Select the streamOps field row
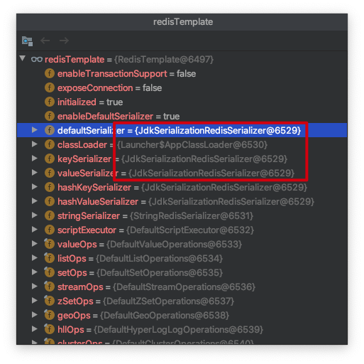The height and width of the screenshot is (364, 364). coord(182,287)
